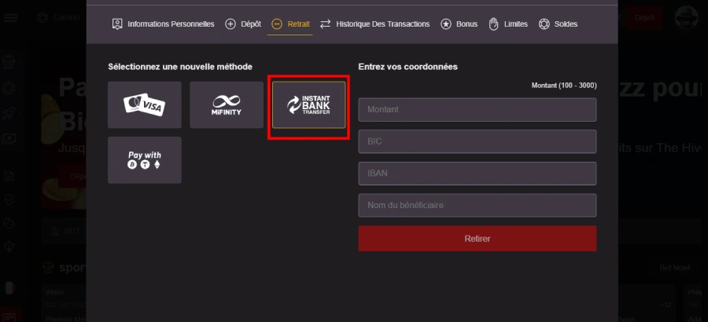Choose the Visa card withdrawal method

(145, 104)
